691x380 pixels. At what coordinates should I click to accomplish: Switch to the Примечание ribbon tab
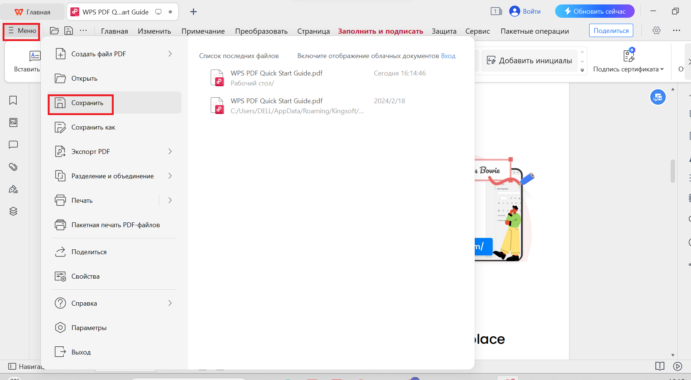point(203,31)
